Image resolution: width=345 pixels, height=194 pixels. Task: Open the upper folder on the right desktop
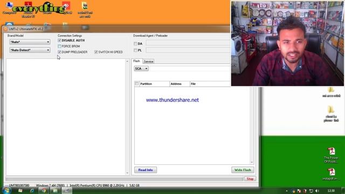point(331,92)
